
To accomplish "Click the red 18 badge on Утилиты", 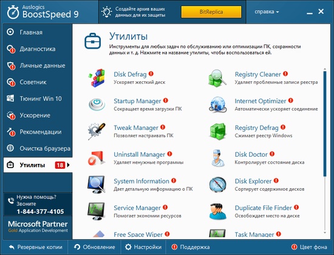I will [x=60, y=165].
